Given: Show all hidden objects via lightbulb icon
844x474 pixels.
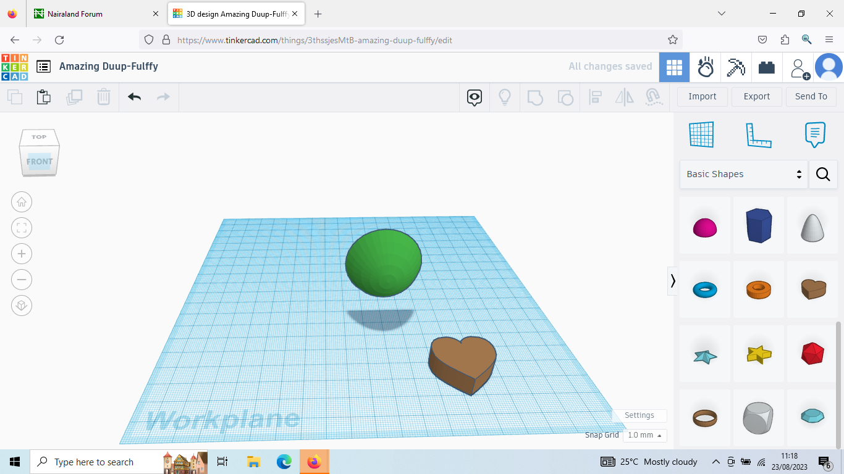Looking at the screenshot, I should coord(504,97).
